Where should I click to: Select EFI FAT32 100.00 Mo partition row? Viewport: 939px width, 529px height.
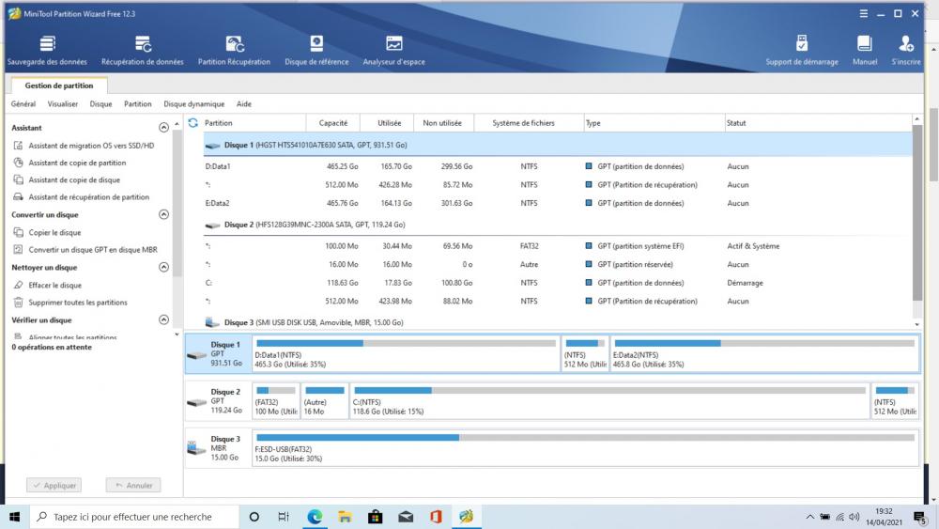click(557, 246)
